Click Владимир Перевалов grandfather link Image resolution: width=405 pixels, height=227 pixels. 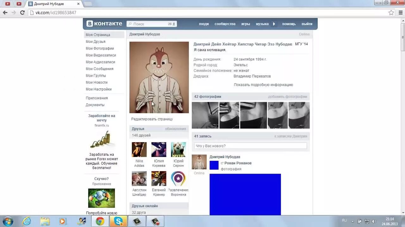coord(252,76)
